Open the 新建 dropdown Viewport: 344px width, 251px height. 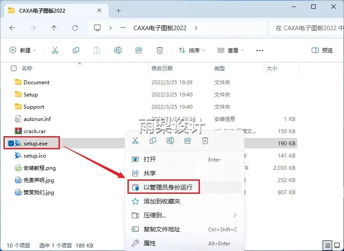point(23,50)
